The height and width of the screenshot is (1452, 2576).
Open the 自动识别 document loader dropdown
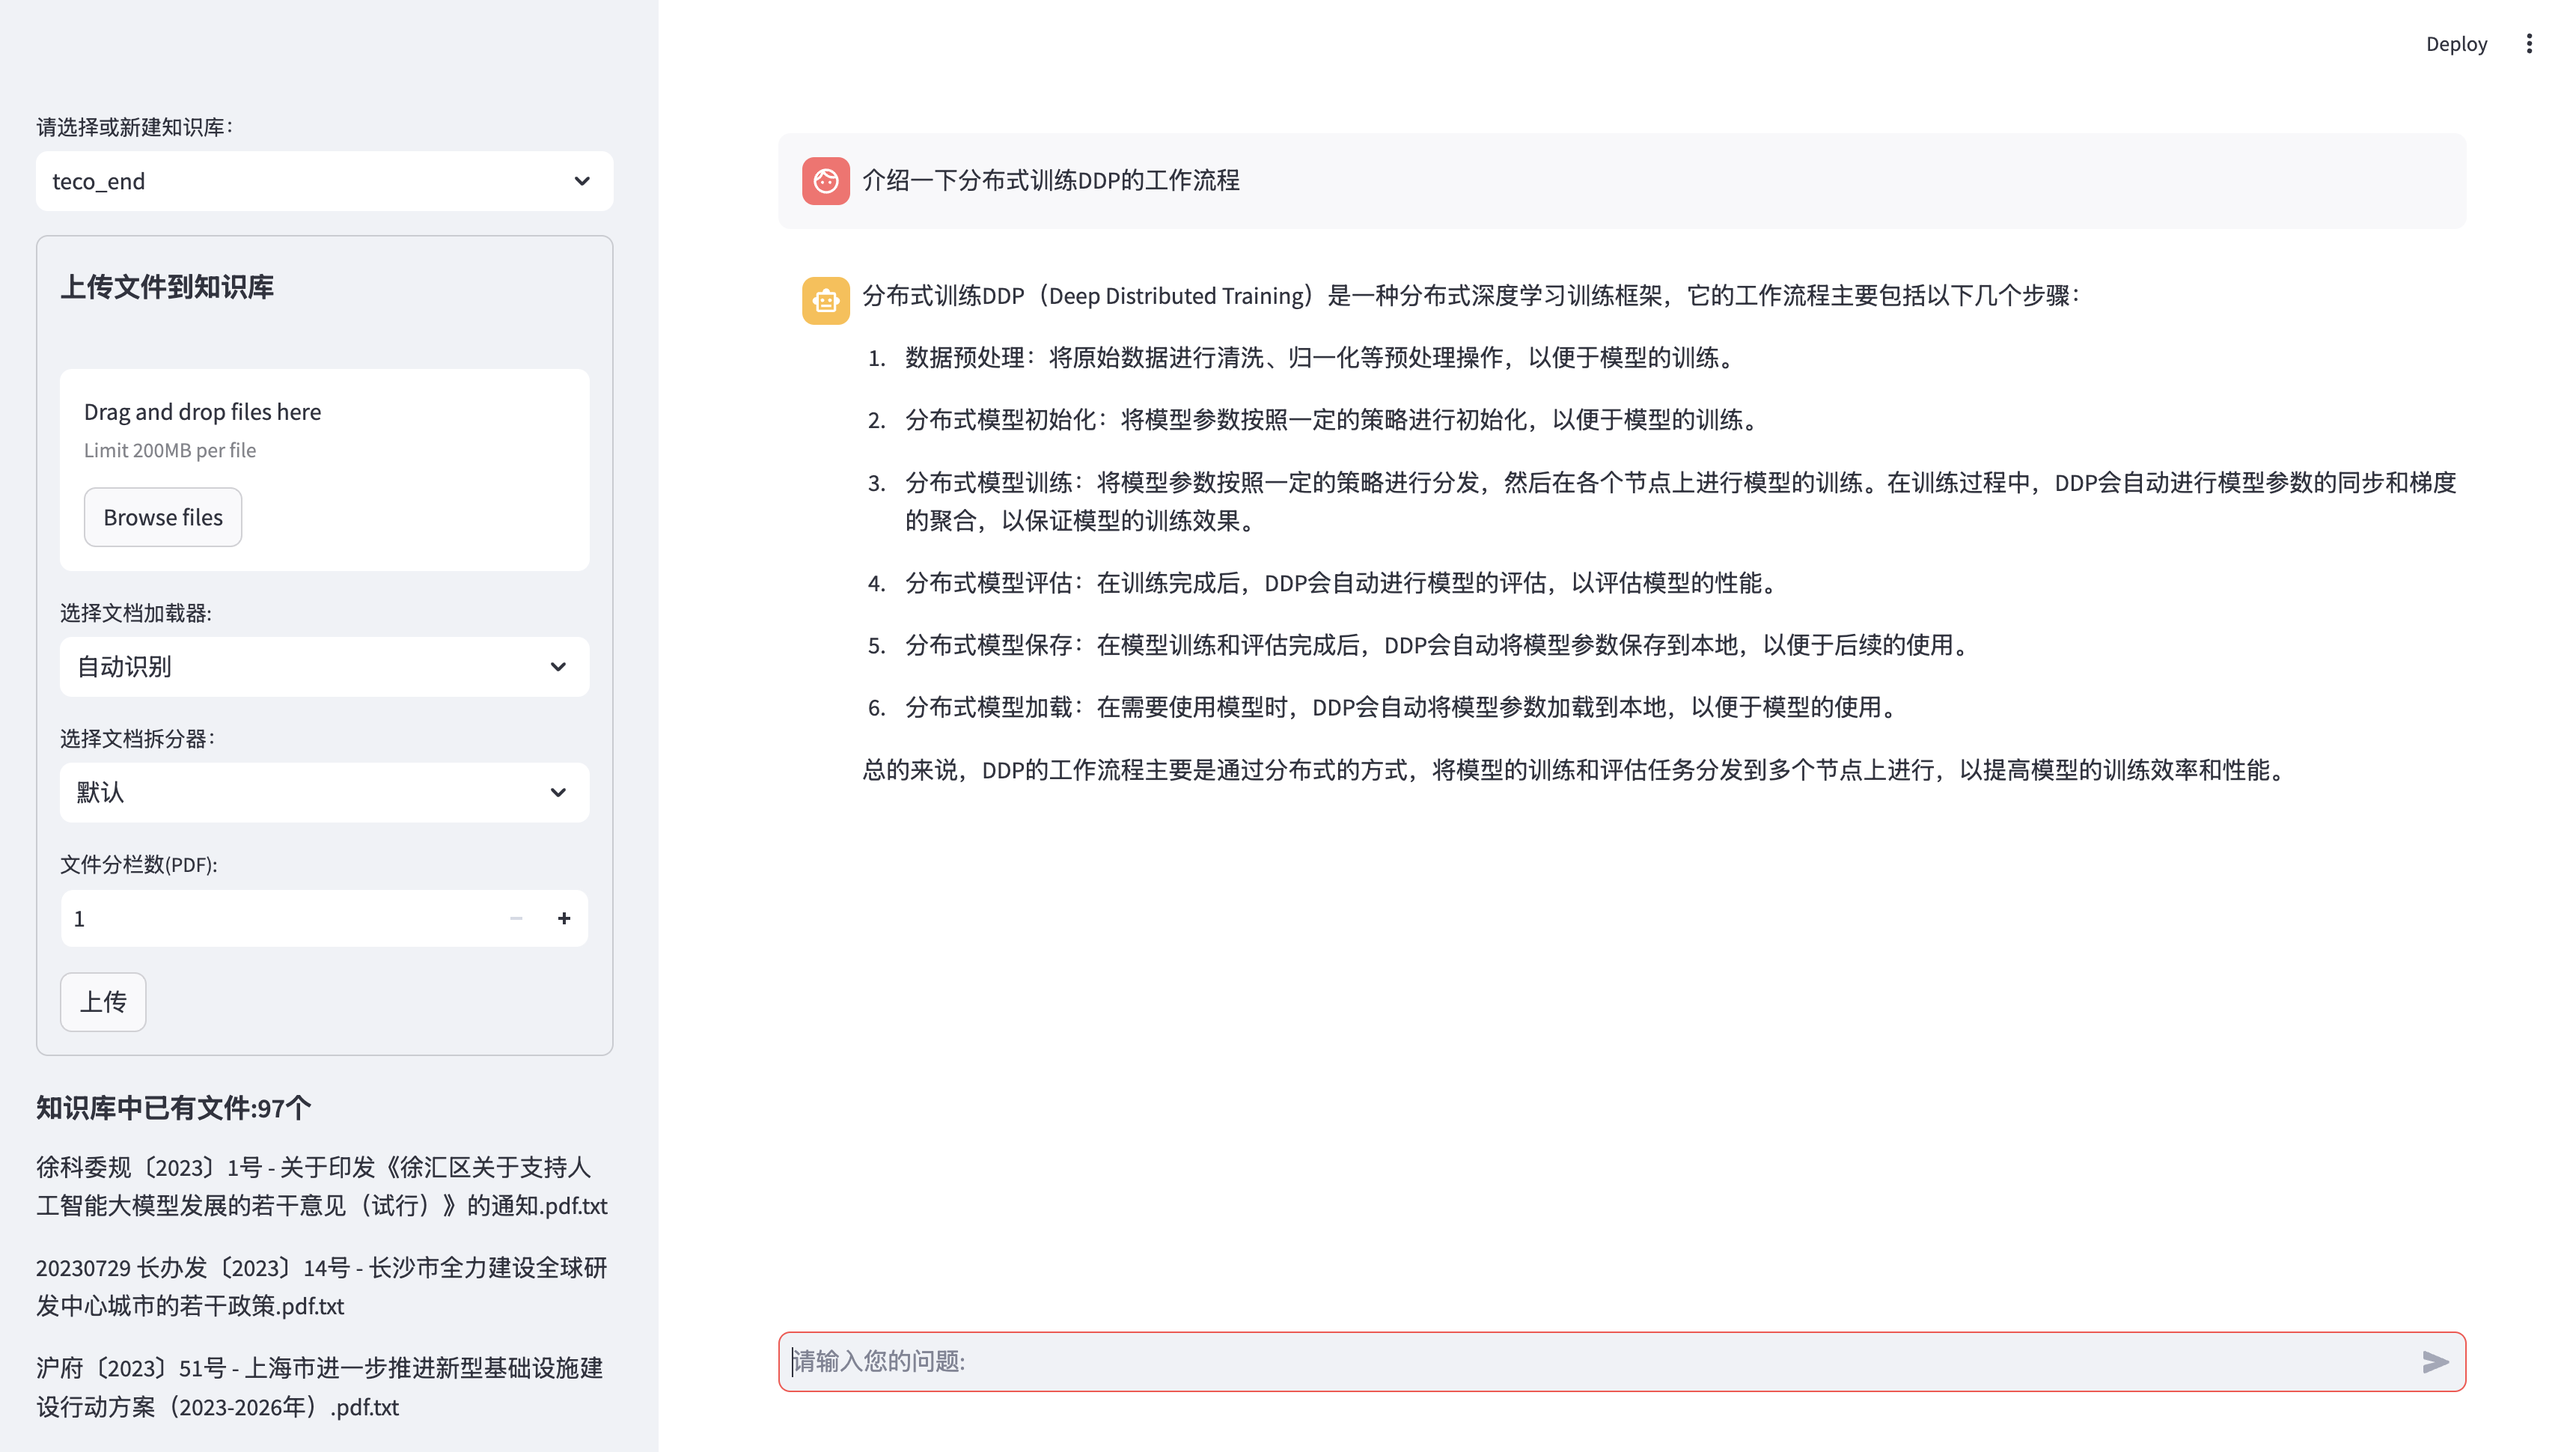324,667
